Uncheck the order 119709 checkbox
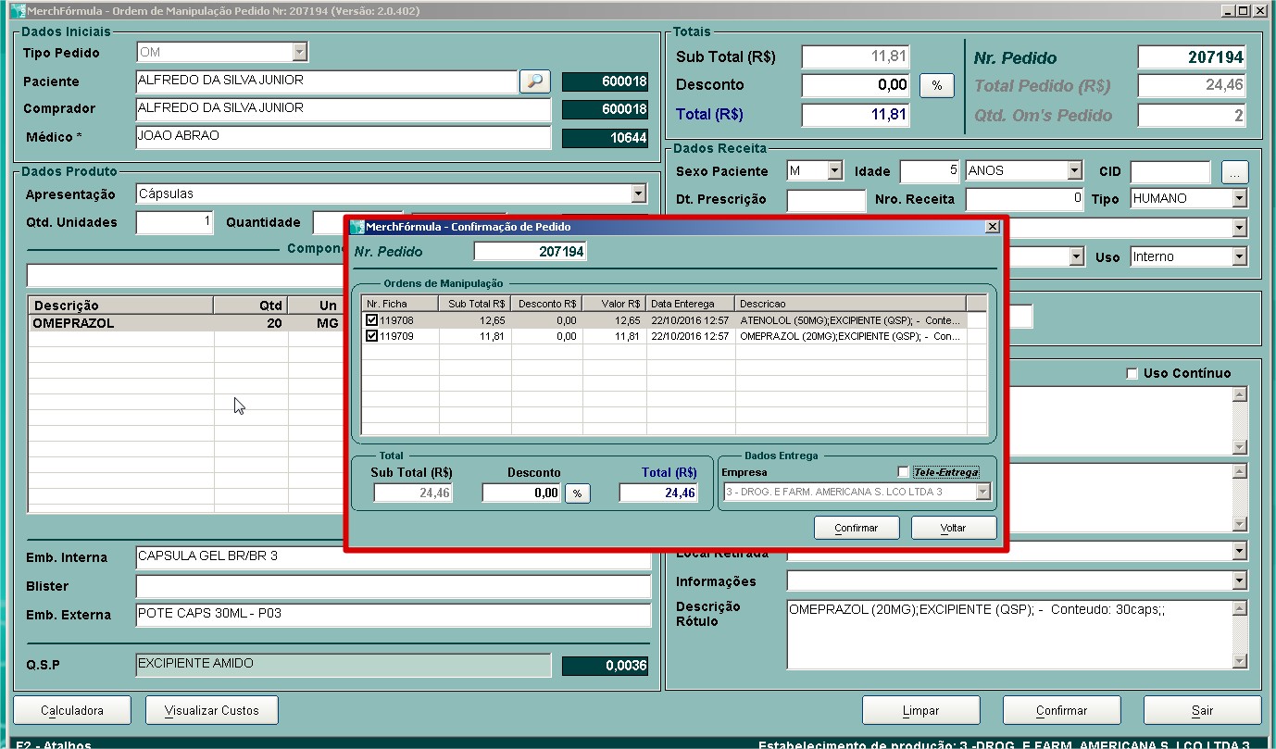This screenshot has height=749, width=1276. [x=371, y=336]
